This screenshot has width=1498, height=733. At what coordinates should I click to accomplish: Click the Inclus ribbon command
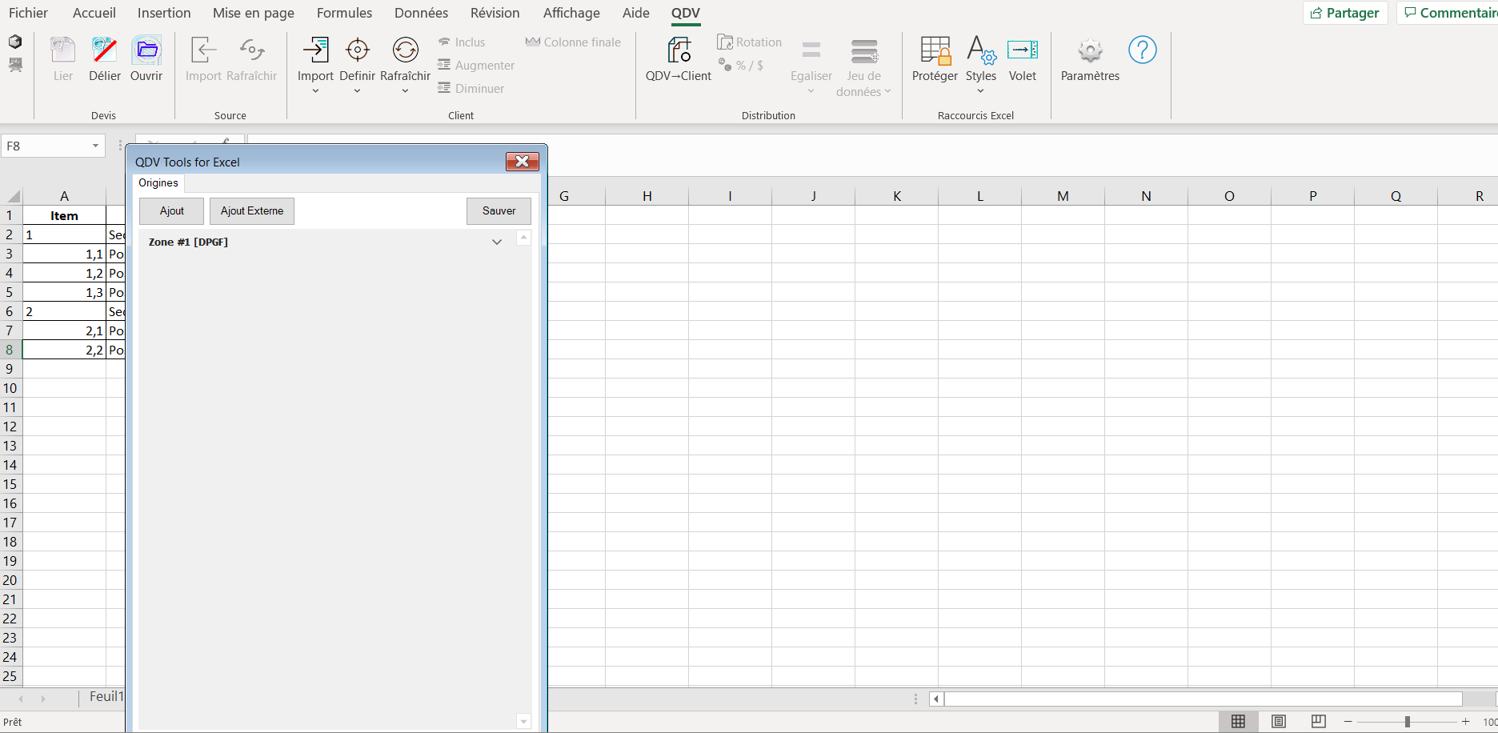[462, 42]
